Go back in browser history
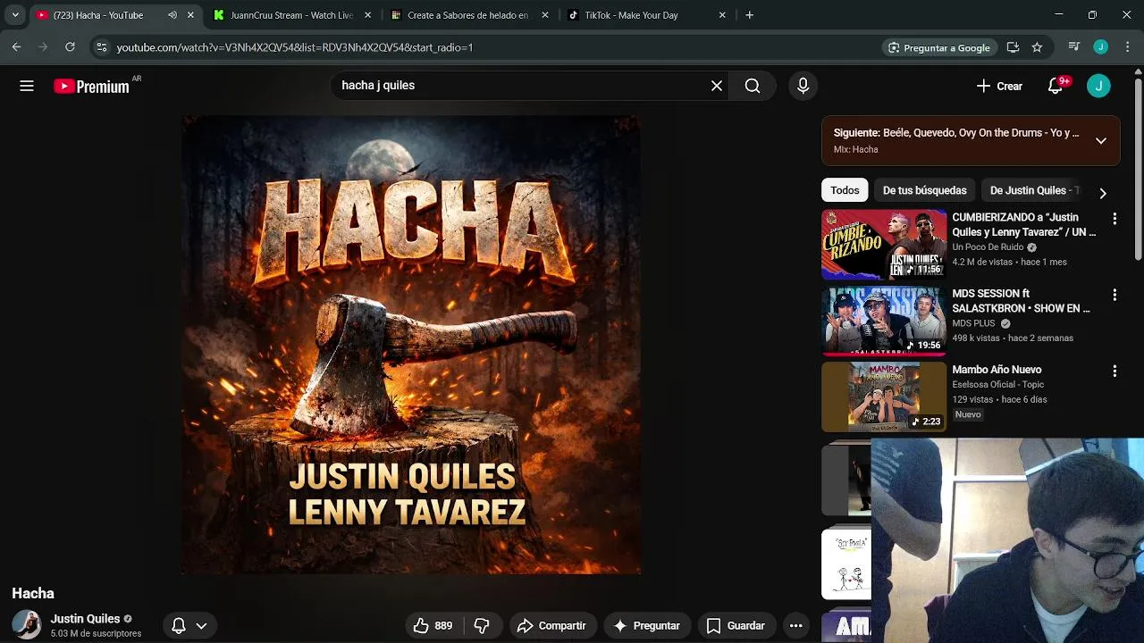 (x=16, y=47)
